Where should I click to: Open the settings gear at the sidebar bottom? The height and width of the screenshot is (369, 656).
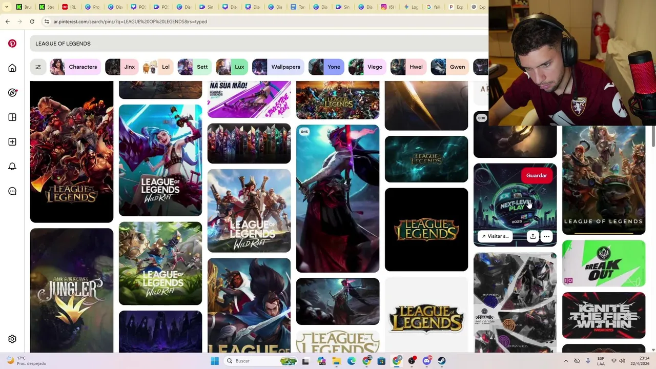[x=12, y=339]
